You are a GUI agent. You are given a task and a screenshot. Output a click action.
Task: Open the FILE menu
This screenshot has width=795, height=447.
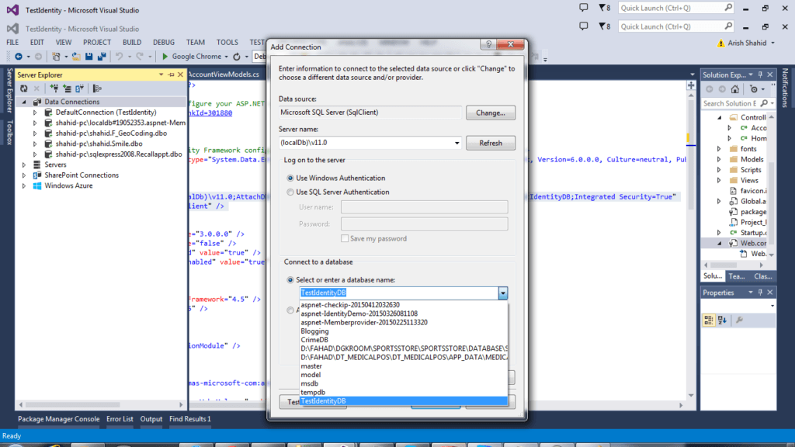(12, 43)
